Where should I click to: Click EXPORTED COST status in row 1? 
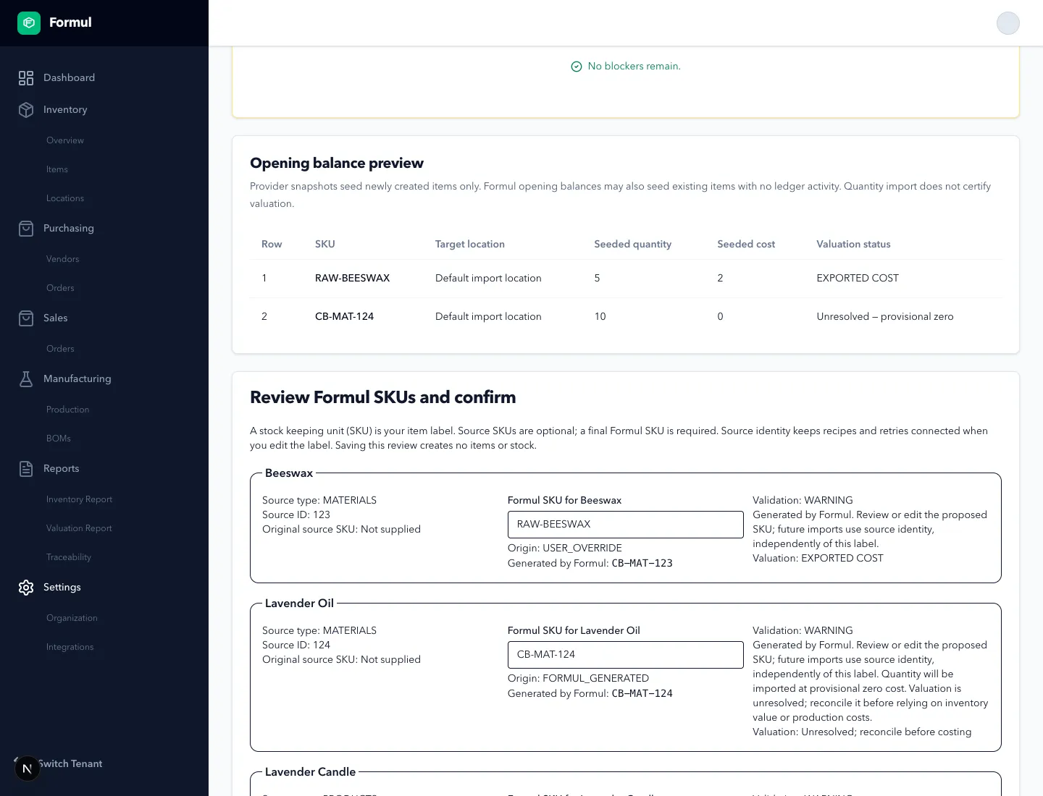tap(858, 279)
